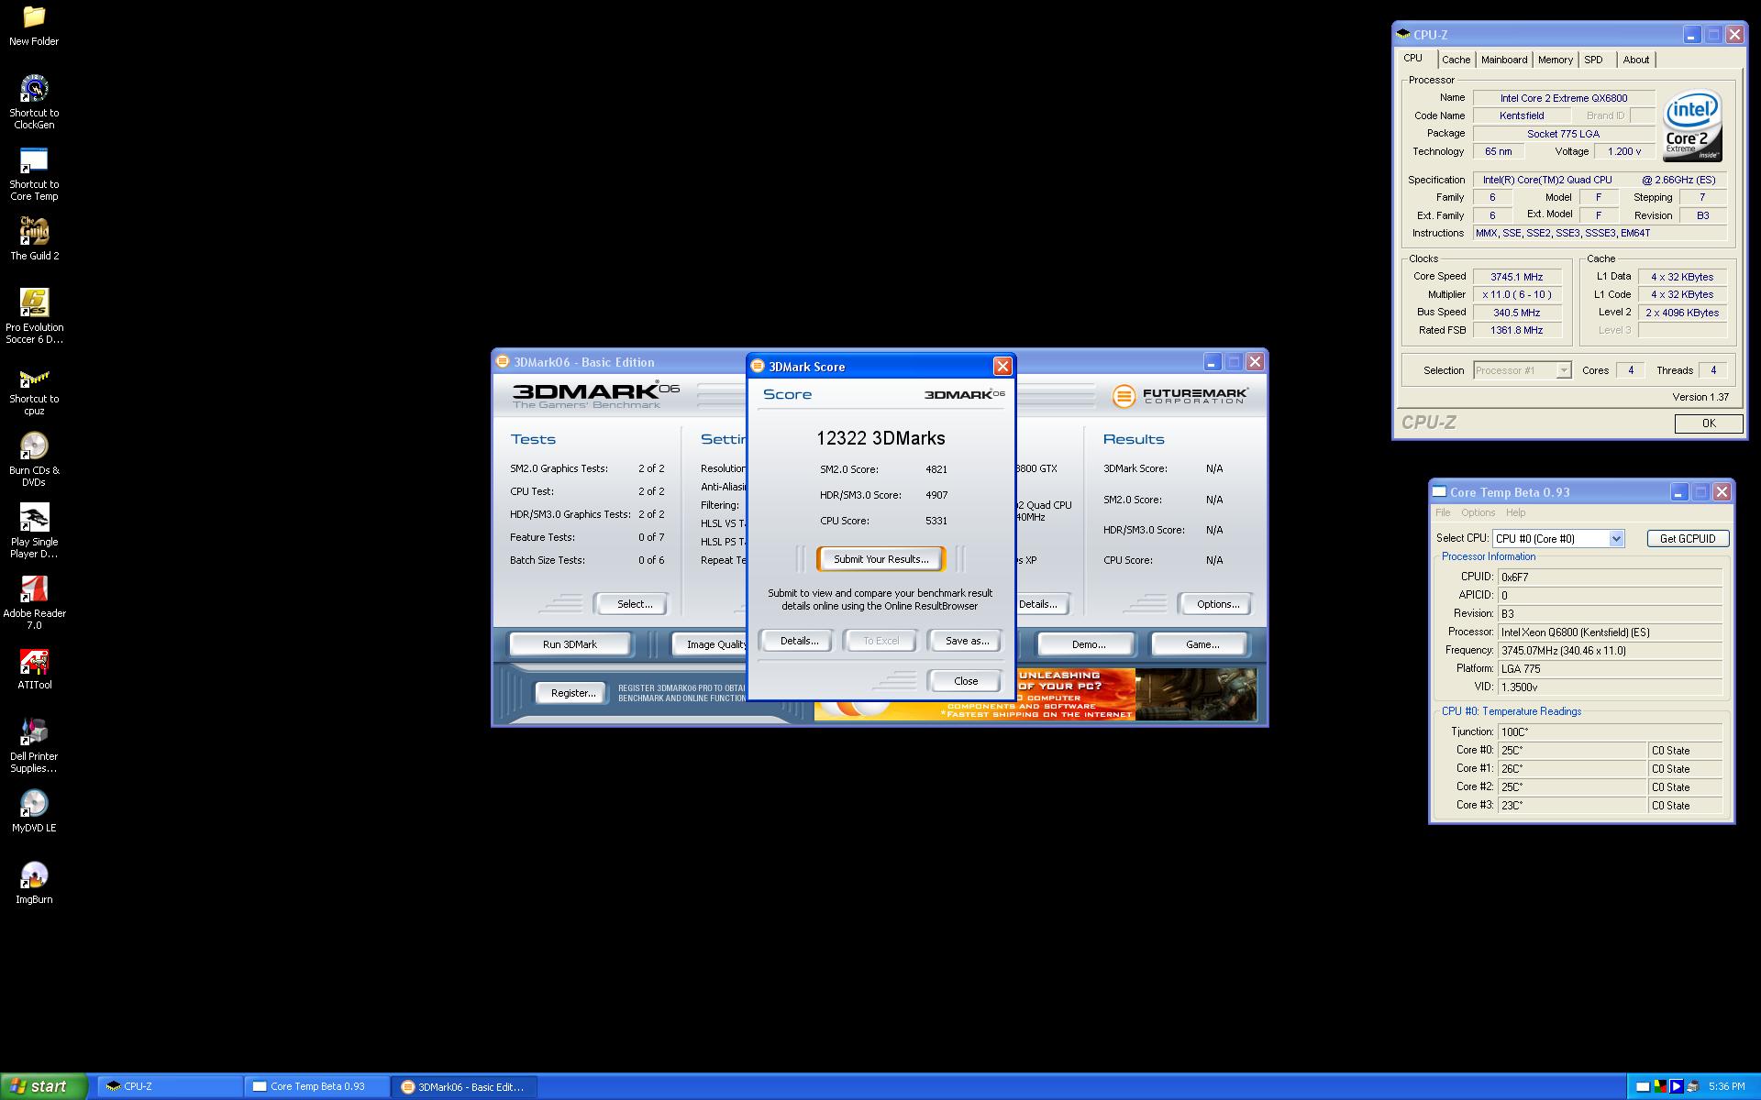The width and height of the screenshot is (1761, 1100).
Task: Minimize the CPU-Z window
Action: tap(1691, 35)
